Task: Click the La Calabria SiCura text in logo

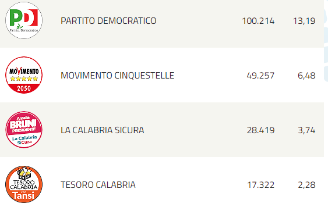Action: click(24, 140)
